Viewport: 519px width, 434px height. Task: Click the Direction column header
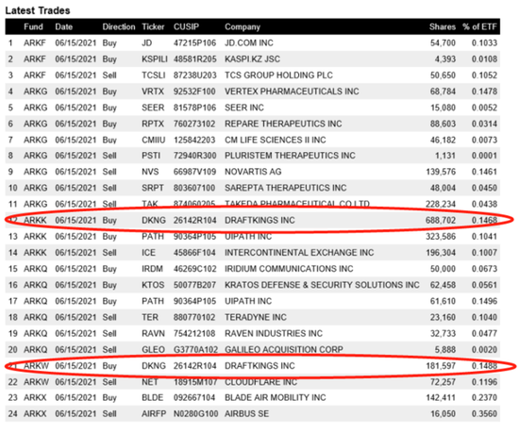pos(119,26)
